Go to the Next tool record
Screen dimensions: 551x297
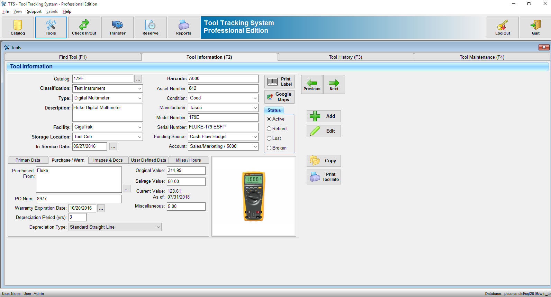tap(334, 85)
